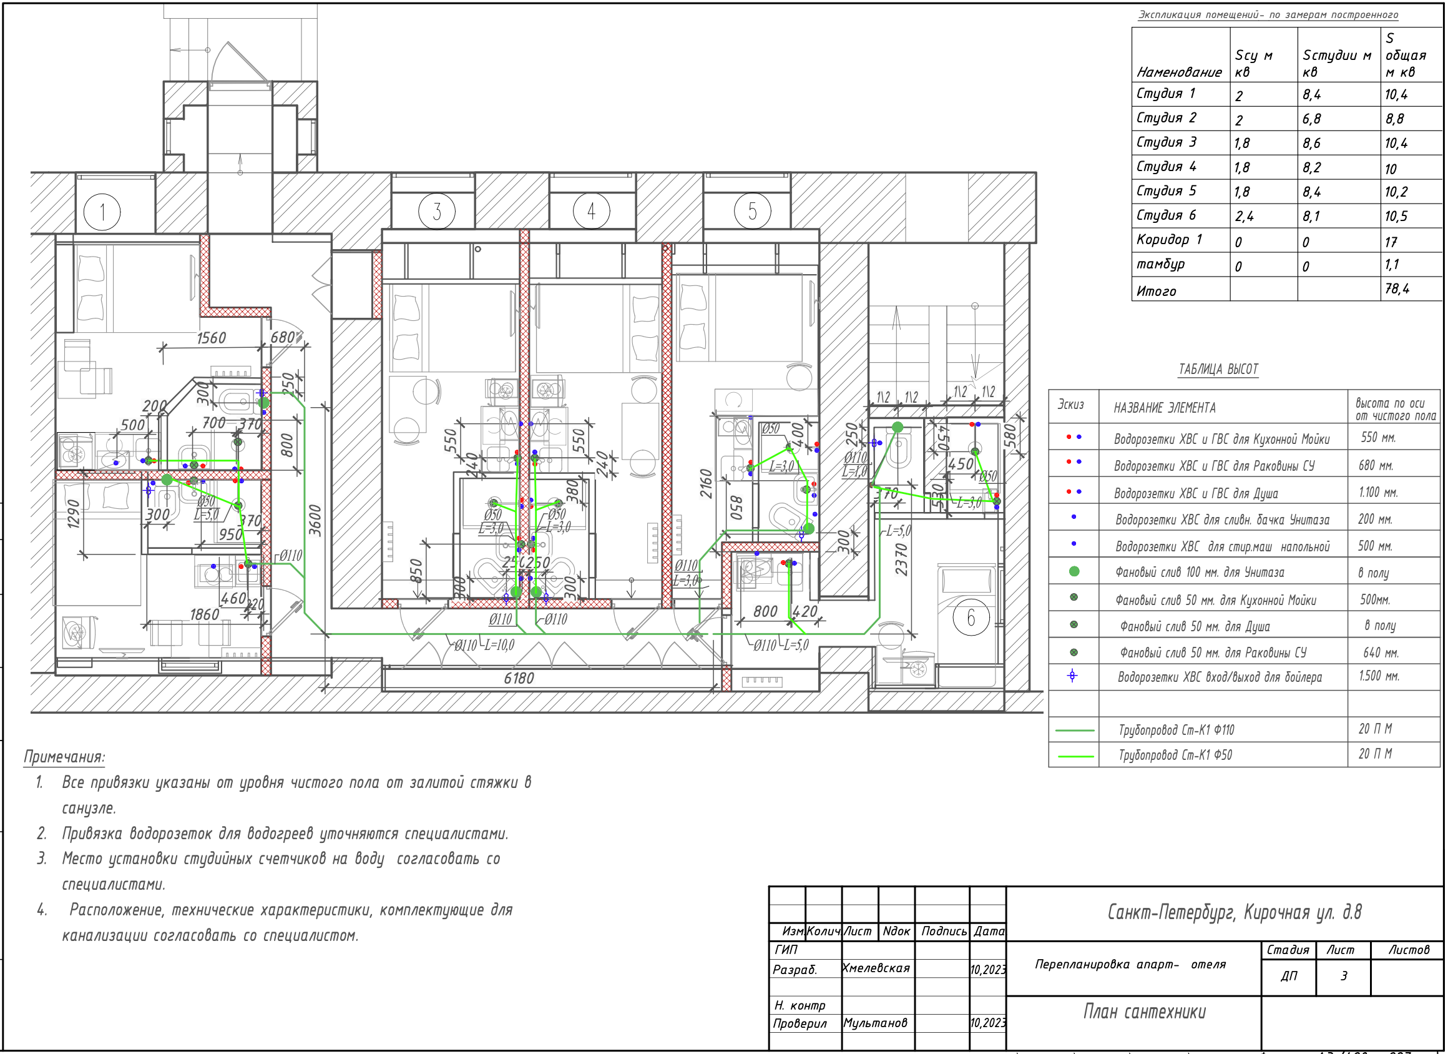
Task: Click the large green toilet drain legend symbol
Action: point(1074,572)
